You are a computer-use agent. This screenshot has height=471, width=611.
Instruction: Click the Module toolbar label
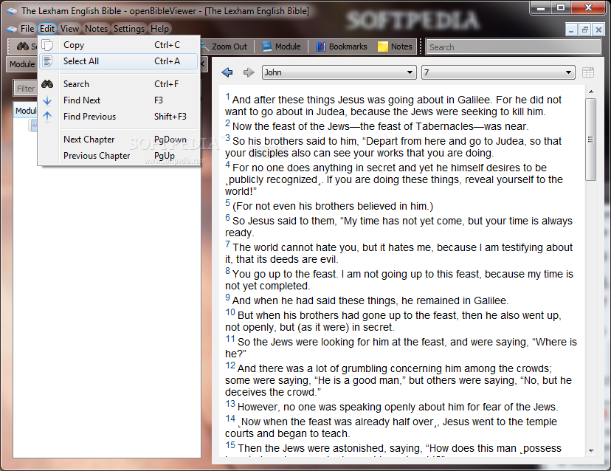tap(288, 47)
